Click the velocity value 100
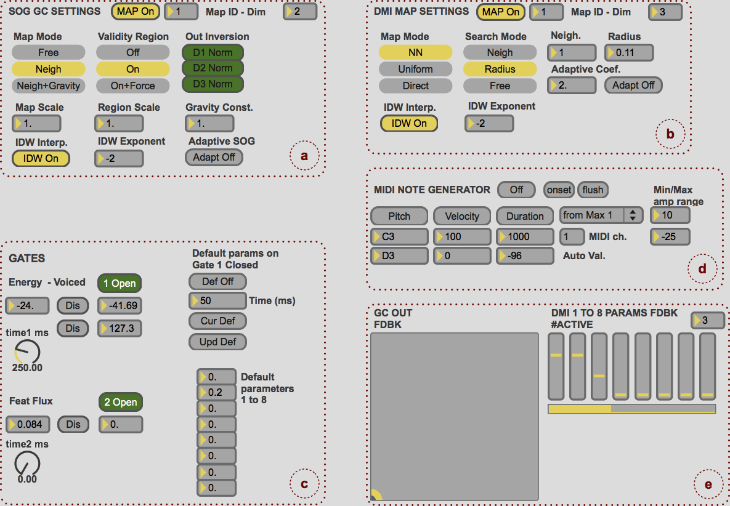The height and width of the screenshot is (506, 730). pos(462,237)
